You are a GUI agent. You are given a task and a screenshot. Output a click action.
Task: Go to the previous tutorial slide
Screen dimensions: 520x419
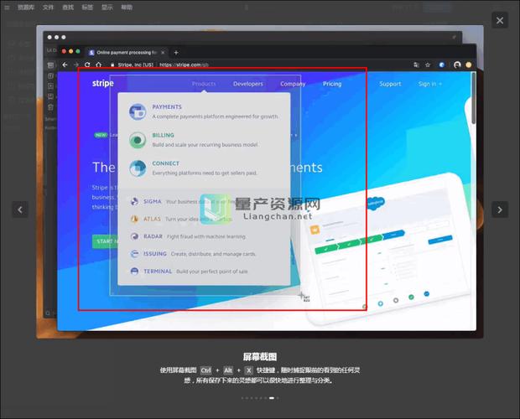(x=20, y=209)
